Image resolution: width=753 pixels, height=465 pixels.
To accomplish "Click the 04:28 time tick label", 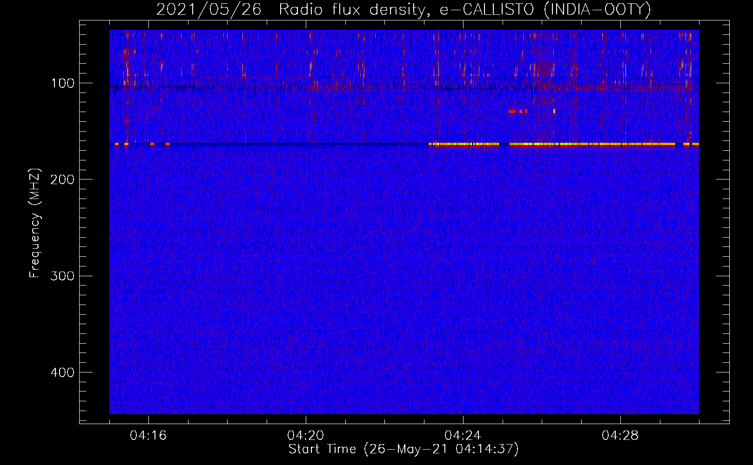I will coord(620,436).
